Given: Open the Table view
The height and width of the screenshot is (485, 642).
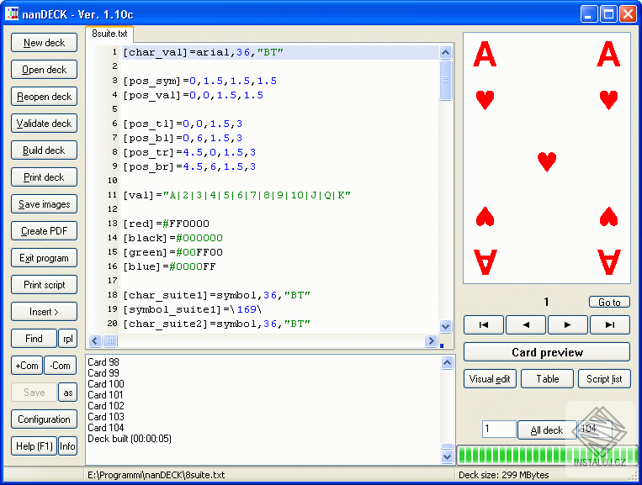Looking at the screenshot, I should 548,379.
